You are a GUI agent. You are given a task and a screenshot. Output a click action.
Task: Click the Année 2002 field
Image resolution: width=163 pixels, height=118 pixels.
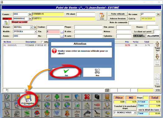[25, 36]
